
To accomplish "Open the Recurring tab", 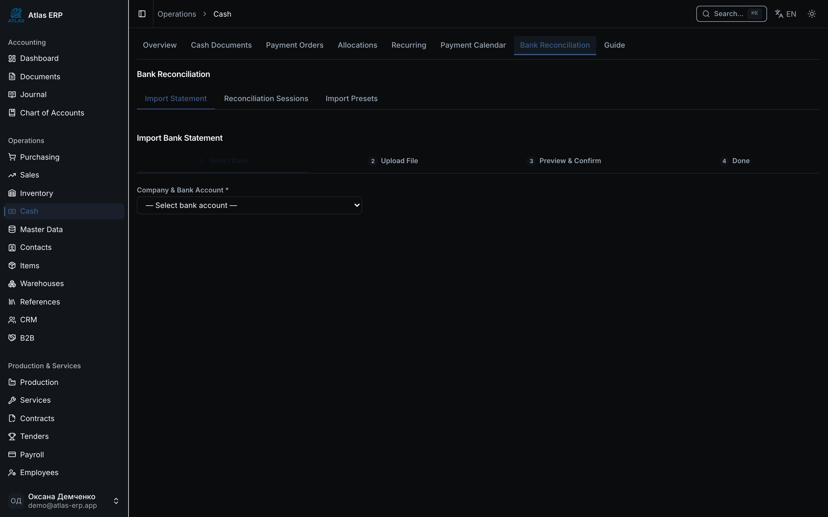I will [409, 45].
